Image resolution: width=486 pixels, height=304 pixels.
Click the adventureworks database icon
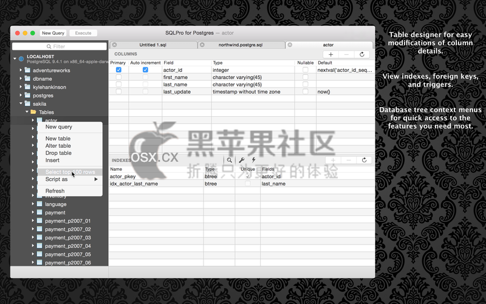27,70
